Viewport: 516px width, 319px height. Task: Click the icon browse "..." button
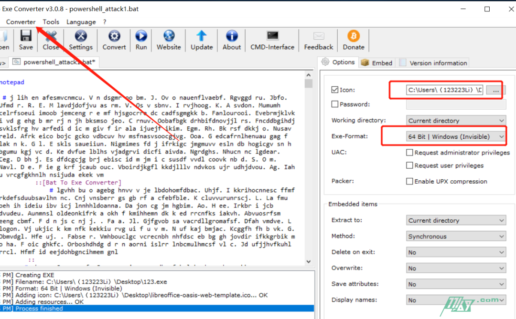[495, 90]
